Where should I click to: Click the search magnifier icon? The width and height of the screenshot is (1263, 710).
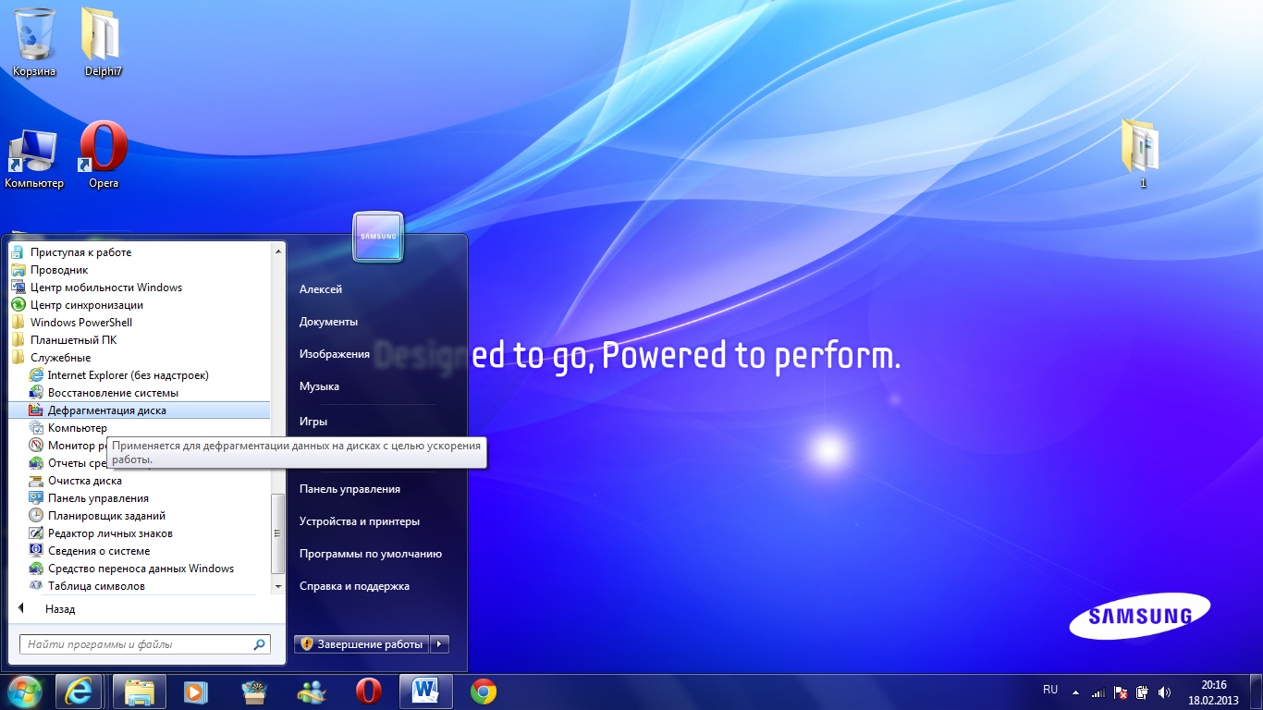point(260,644)
